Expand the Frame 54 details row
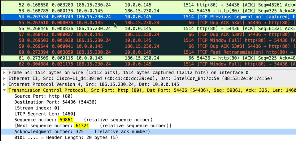Viewport: 296px width, 141px height. tap(4, 73)
